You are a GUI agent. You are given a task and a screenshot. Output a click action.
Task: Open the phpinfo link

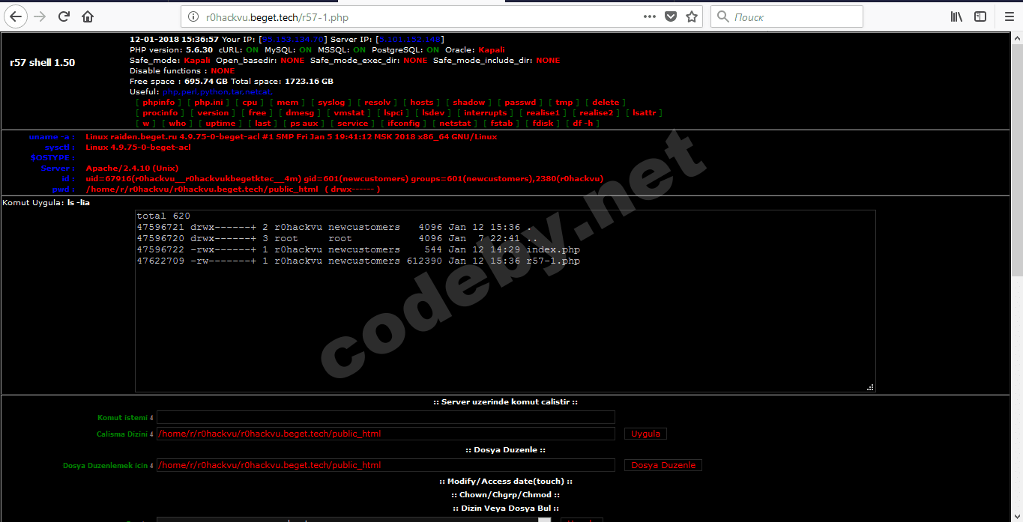[x=159, y=102]
